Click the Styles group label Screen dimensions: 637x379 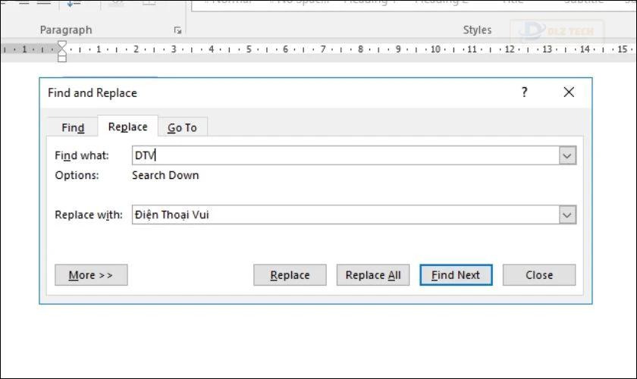(477, 30)
